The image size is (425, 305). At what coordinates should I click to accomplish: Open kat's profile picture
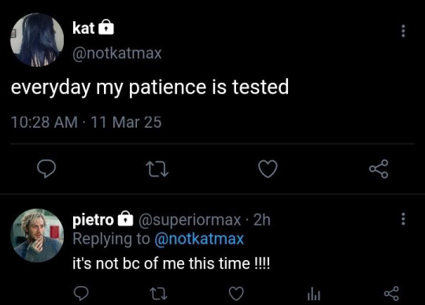click(37, 40)
